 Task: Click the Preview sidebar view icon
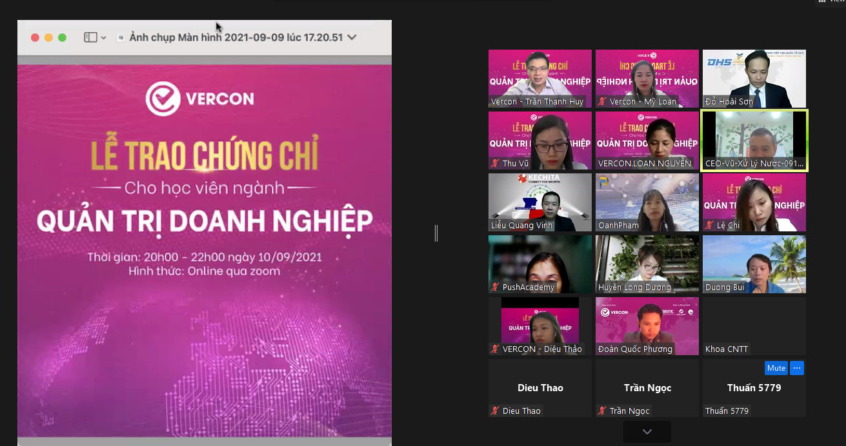point(90,37)
